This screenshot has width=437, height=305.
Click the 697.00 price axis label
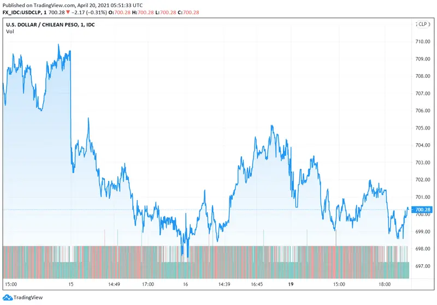click(423, 266)
